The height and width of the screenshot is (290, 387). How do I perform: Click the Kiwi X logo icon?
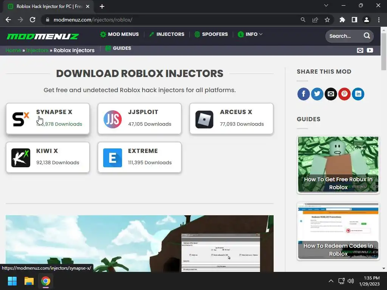click(x=21, y=158)
